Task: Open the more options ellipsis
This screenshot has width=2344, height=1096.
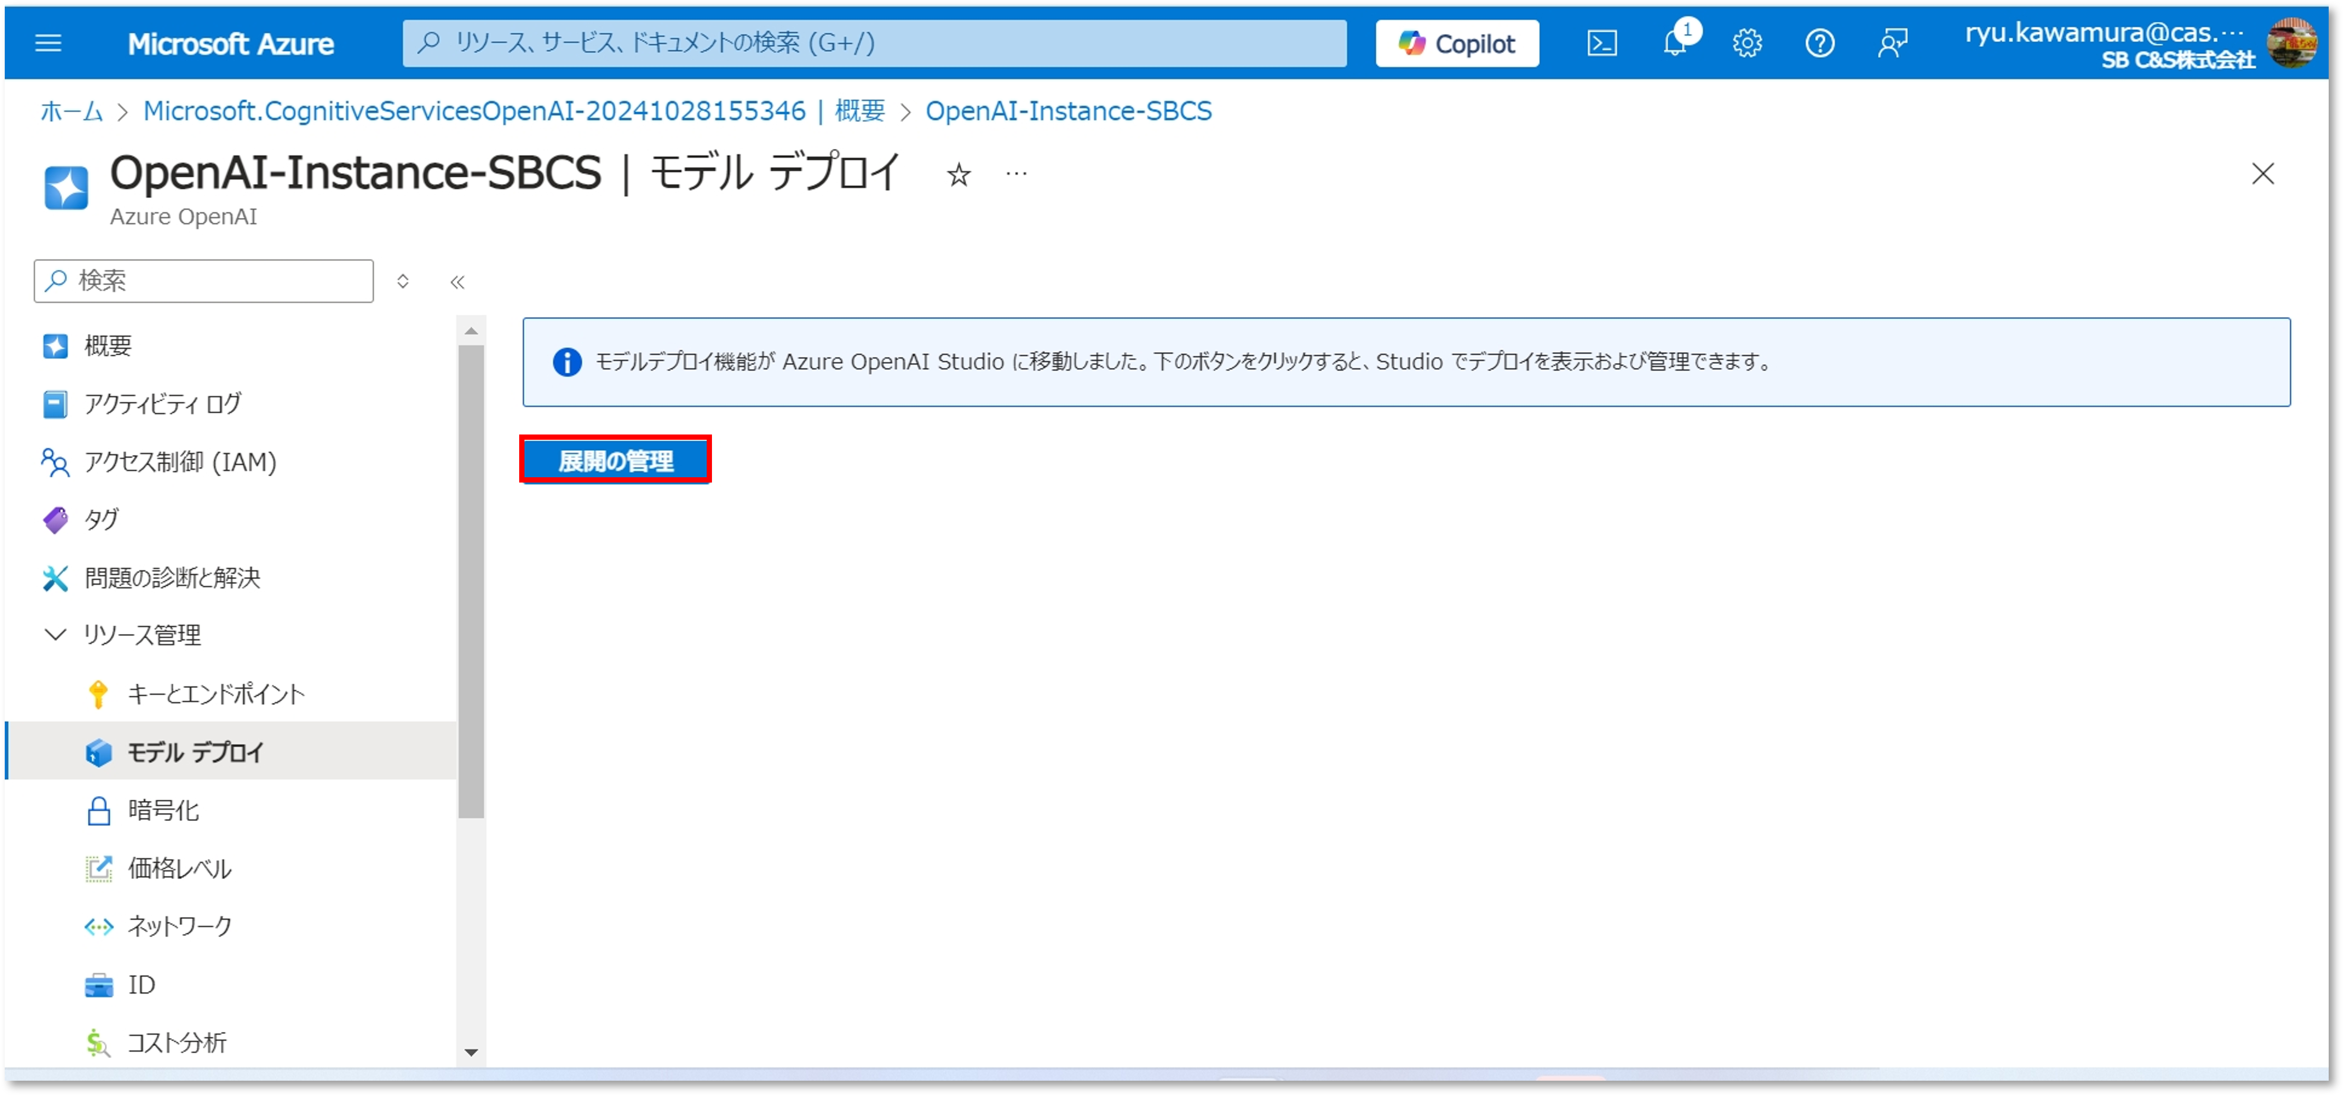Action: click(1016, 173)
